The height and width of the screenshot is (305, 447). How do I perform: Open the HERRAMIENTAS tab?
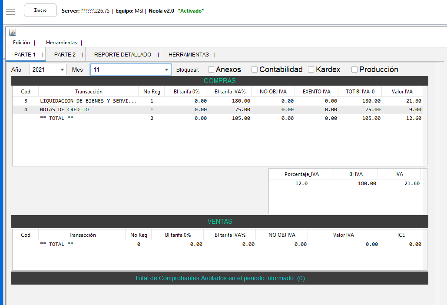(189, 55)
